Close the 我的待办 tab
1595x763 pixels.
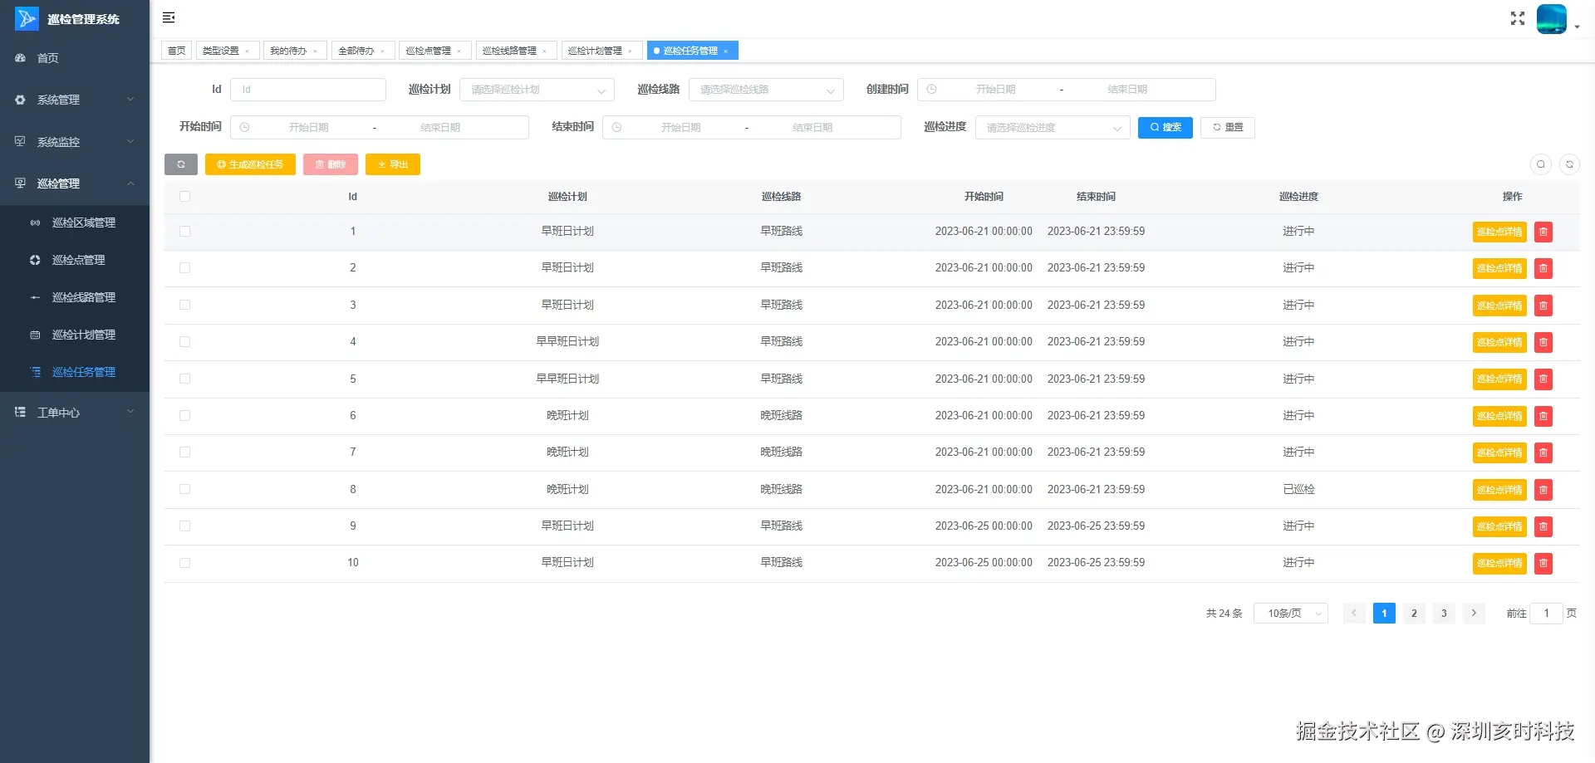point(315,51)
